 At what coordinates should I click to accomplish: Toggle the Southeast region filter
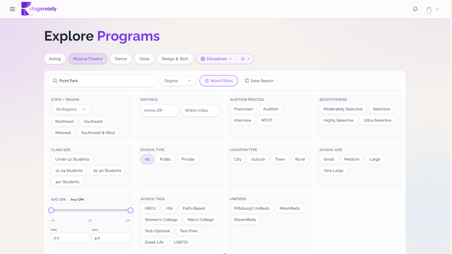[x=93, y=121]
